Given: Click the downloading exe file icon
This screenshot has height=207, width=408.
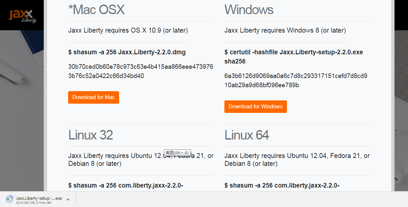Looking at the screenshot, I should coord(10,199).
